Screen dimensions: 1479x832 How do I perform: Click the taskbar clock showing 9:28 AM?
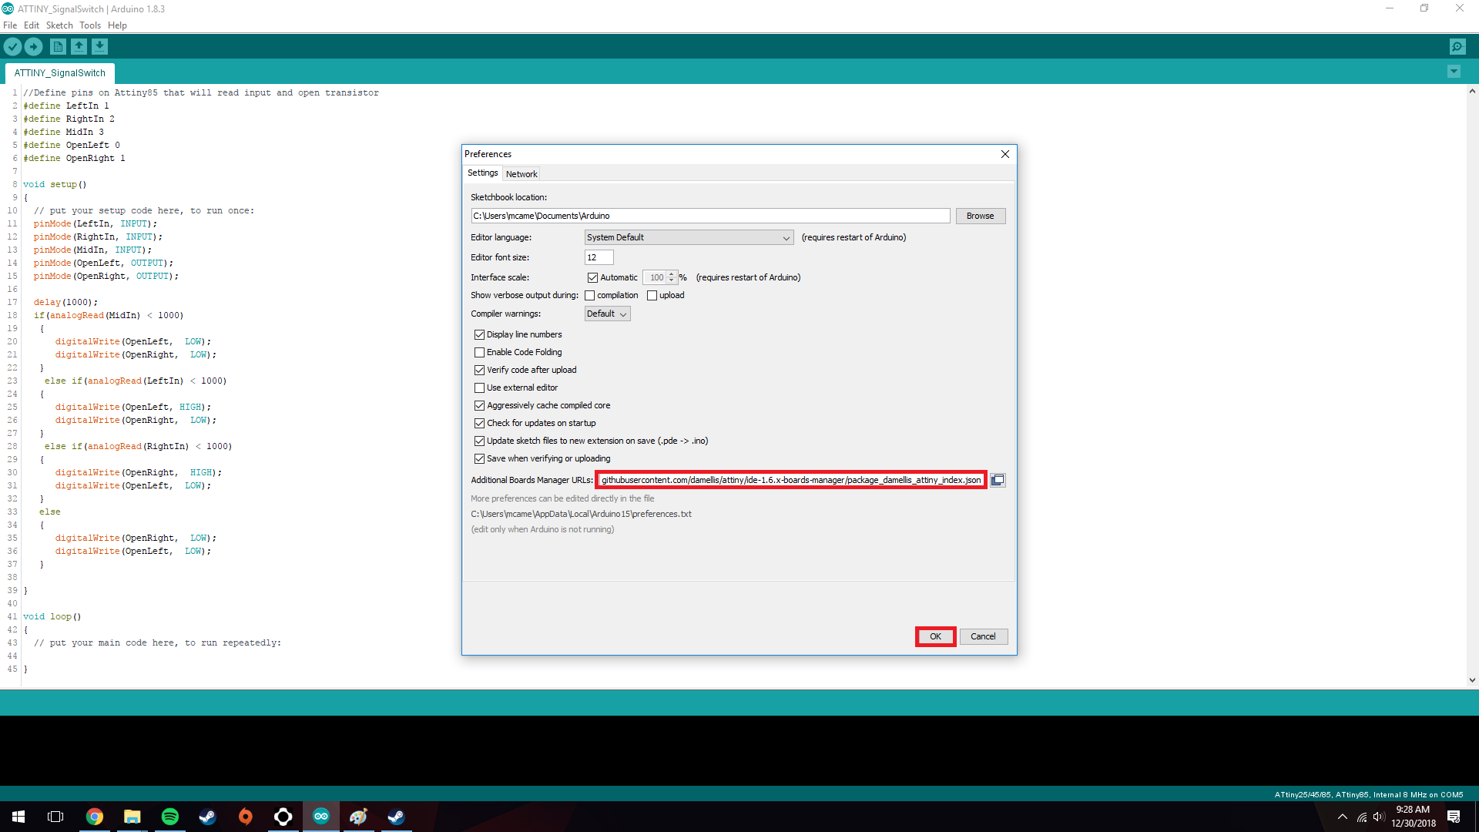coord(1413,817)
